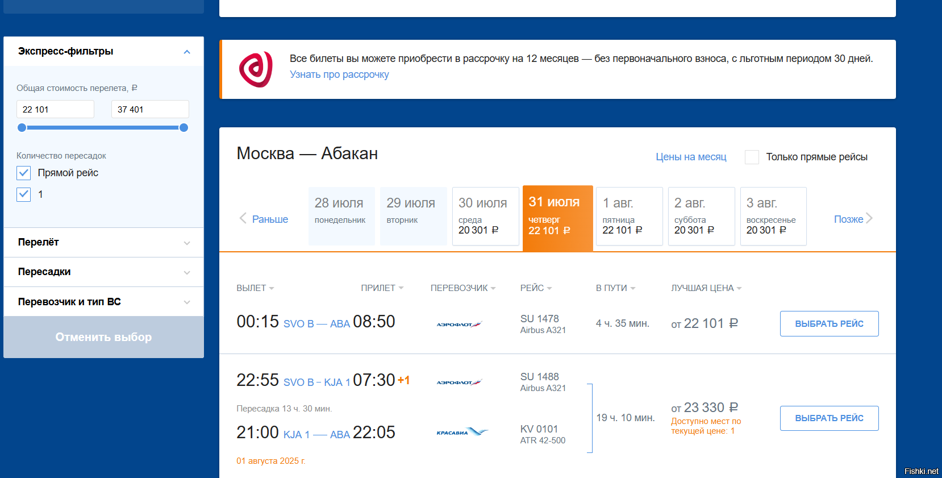Image resolution: width=942 pixels, height=478 pixels.
Task: Click the KrasAvia logo for flight KV 0101
Action: click(x=462, y=432)
